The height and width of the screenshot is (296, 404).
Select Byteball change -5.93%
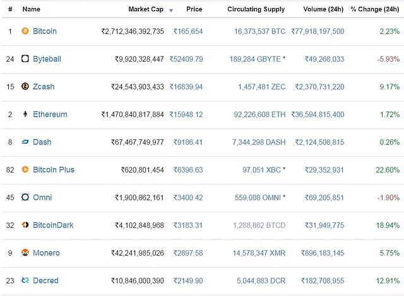point(388,59)
